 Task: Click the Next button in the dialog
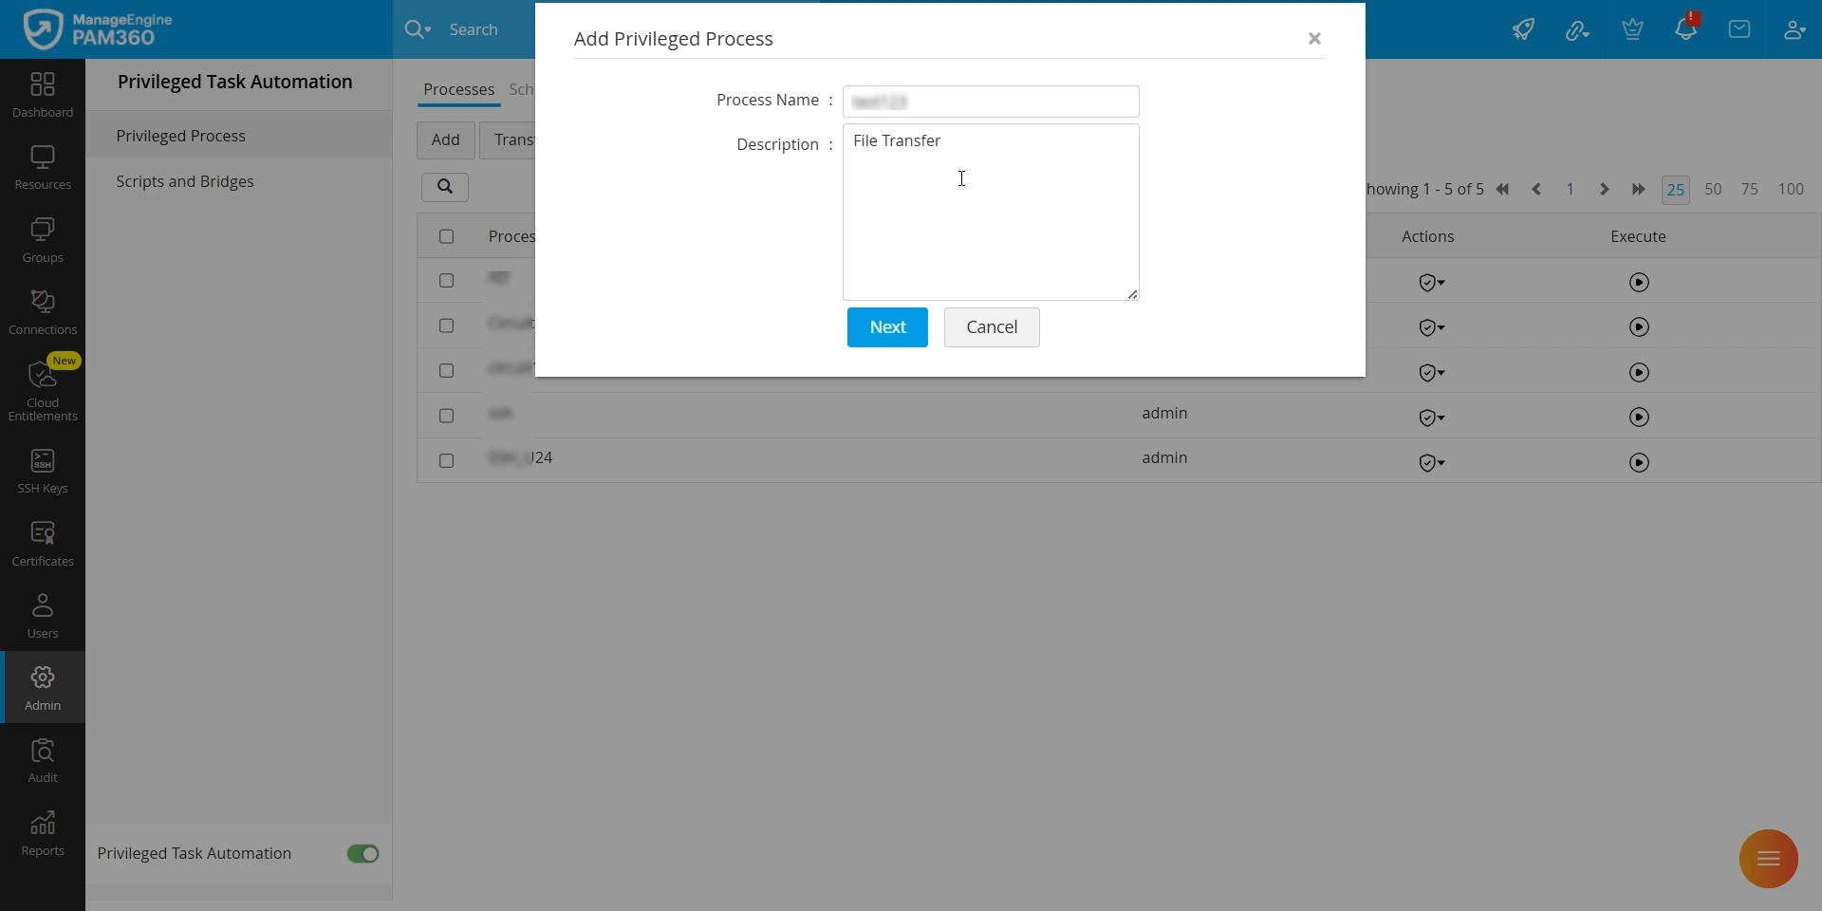886,326
